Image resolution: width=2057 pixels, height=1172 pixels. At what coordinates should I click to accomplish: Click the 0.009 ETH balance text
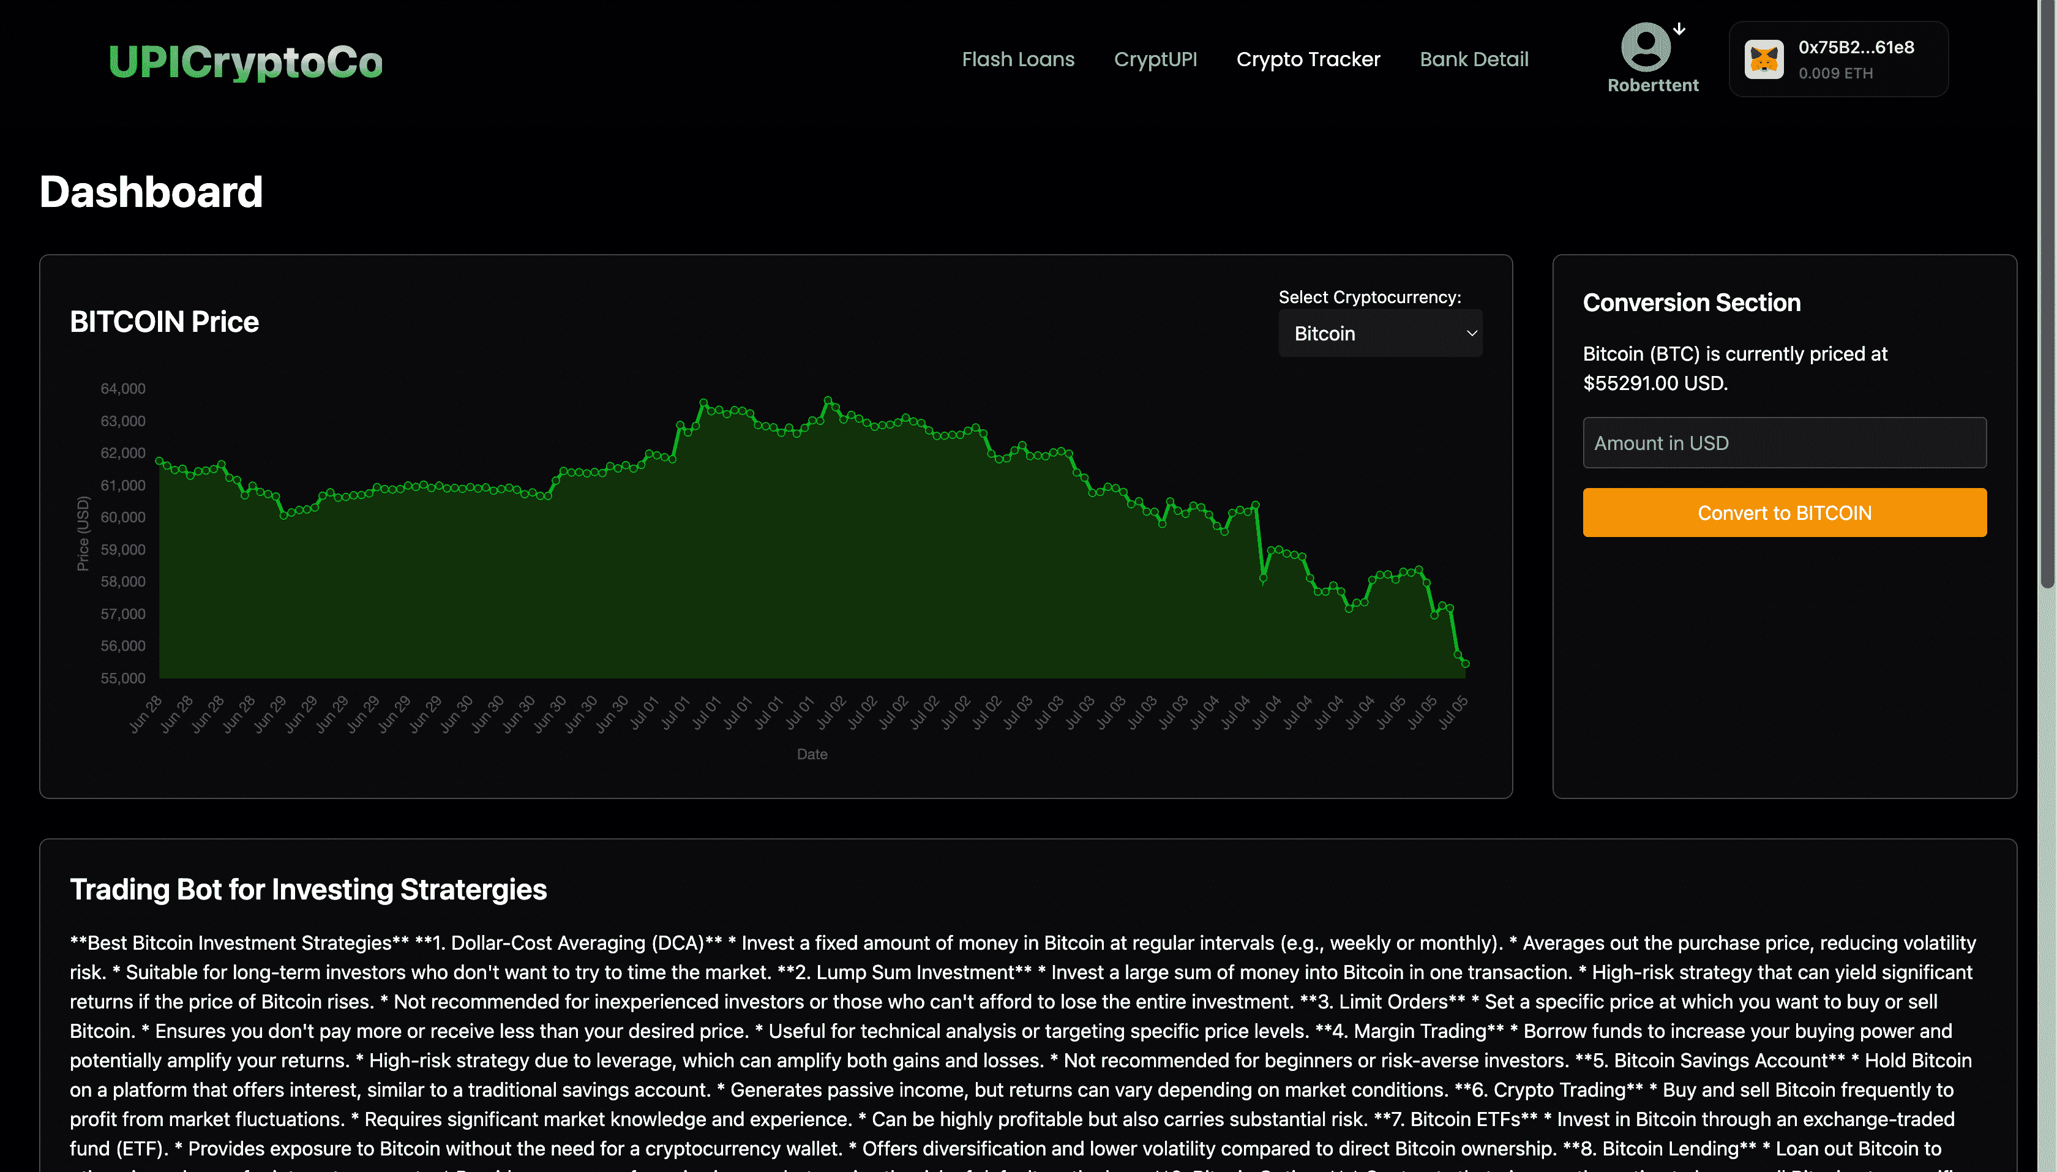1835,73
